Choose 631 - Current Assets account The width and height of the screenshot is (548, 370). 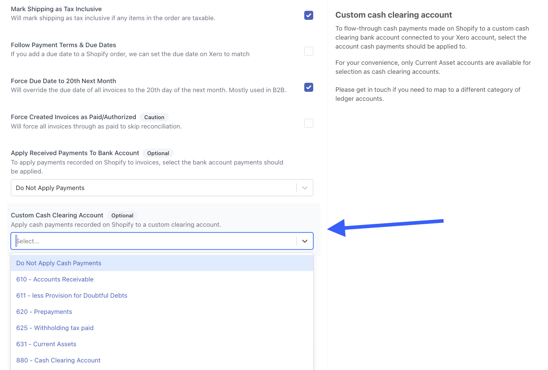point(46,344)
